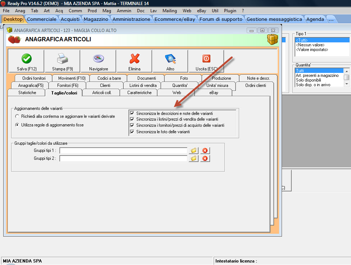This screenshot has width=351, height=265.
Task: Toggle 'Sincronizza le descrizioni e note' checkbox
Action: coord(132,113)
